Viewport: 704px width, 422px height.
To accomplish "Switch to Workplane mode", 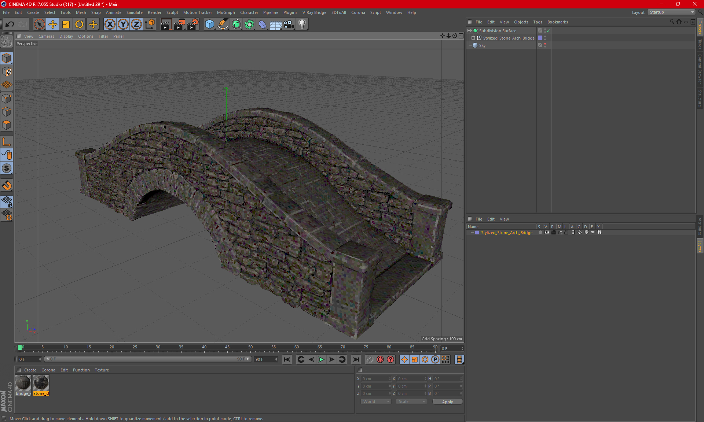I will [7, 85].
